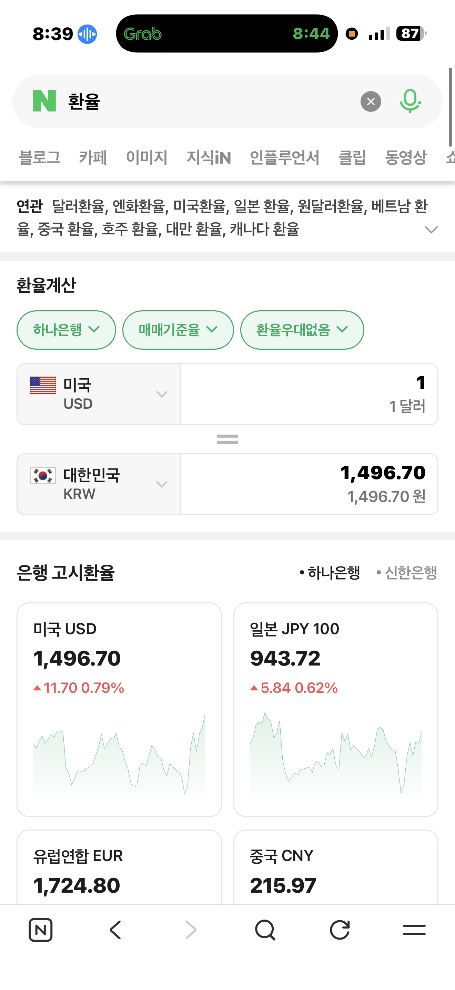This screenshot has width=455, height=990.
Task: Switch to the 블로그 tab
Action: pos(40,157)
